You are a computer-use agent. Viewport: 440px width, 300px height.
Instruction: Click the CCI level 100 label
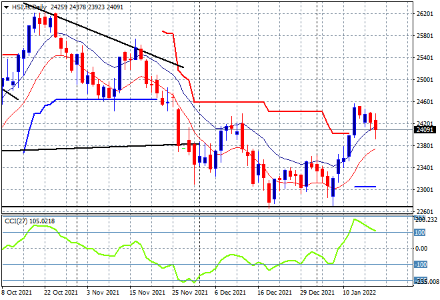(x=420, y=233)
